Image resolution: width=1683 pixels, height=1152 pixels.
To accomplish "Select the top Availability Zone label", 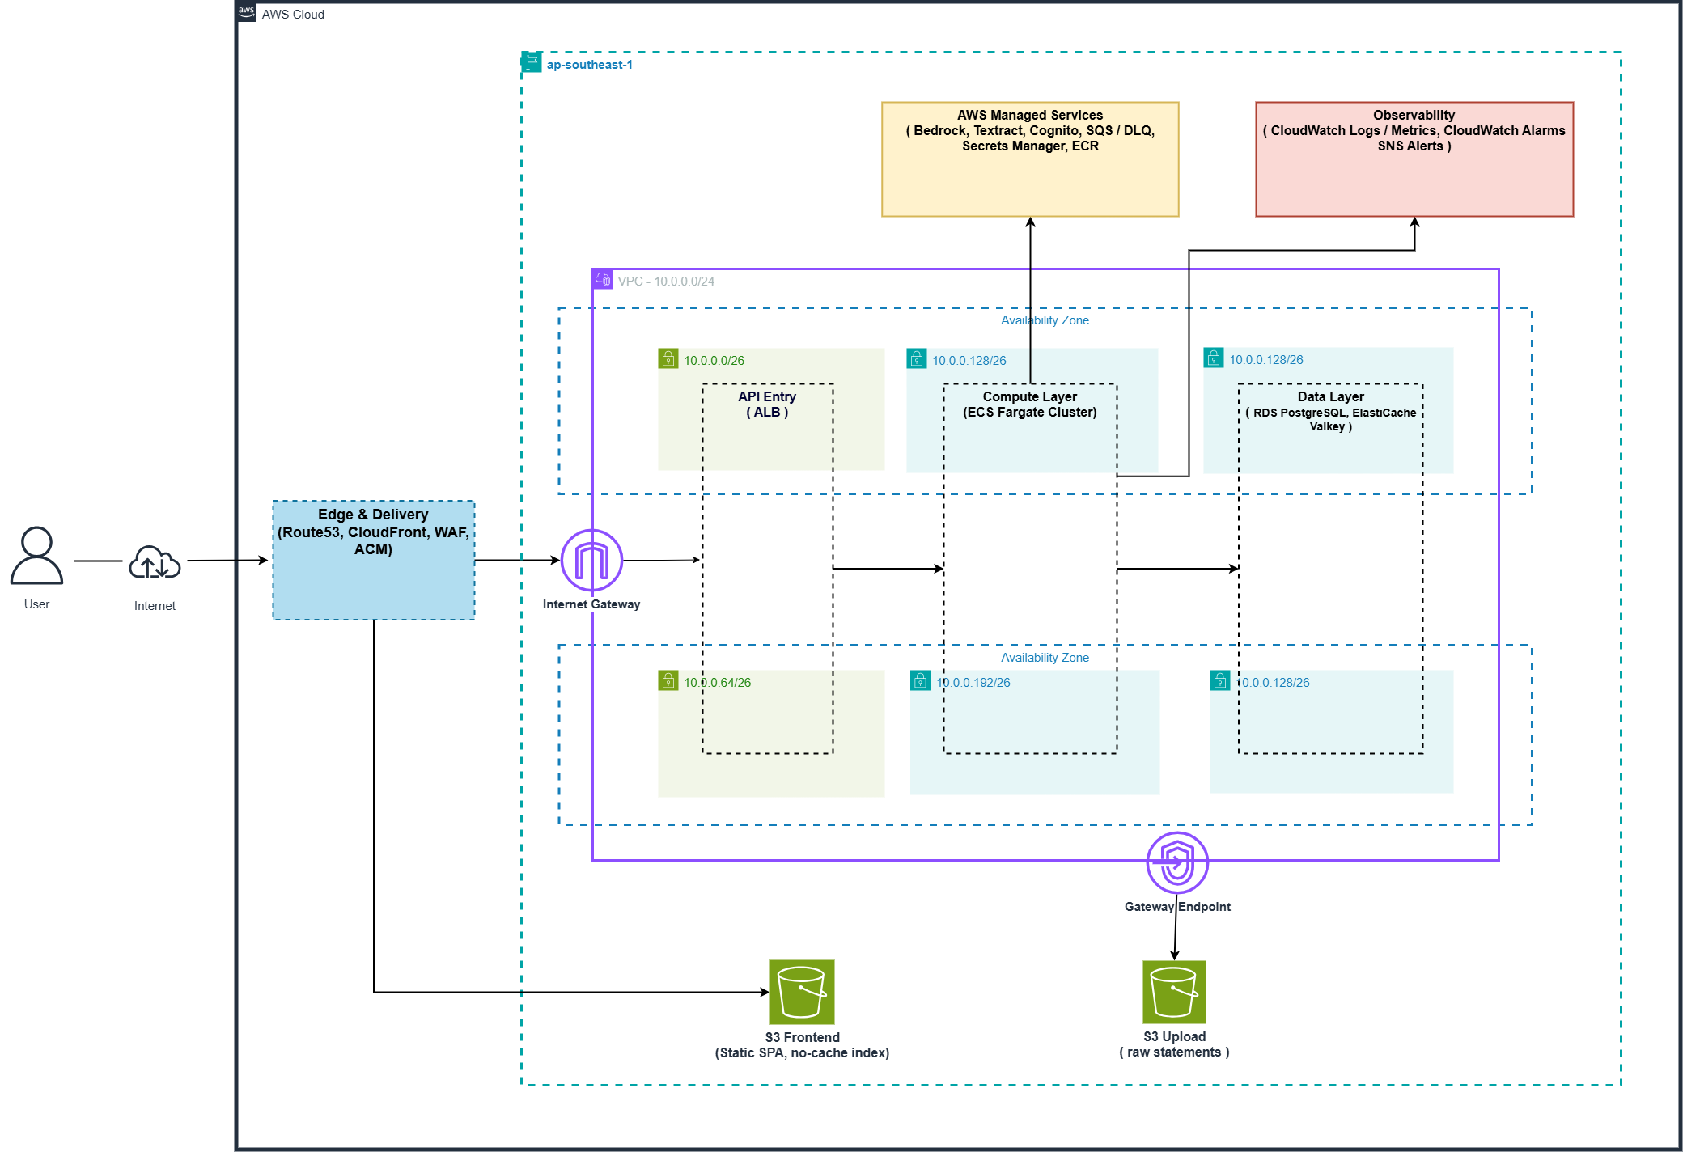I will click(1045, 320).
